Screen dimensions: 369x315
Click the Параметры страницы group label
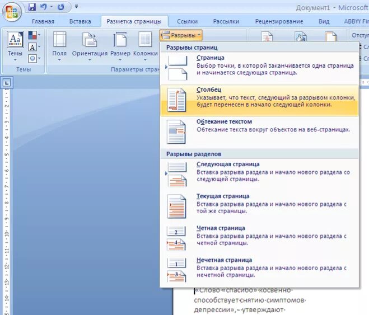[x=135, y=69]
